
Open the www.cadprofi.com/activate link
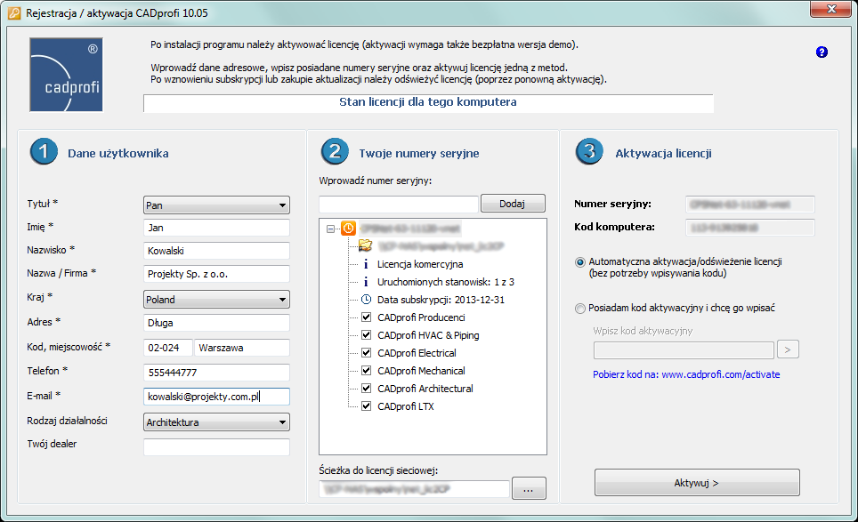click(x=721, y=374)
